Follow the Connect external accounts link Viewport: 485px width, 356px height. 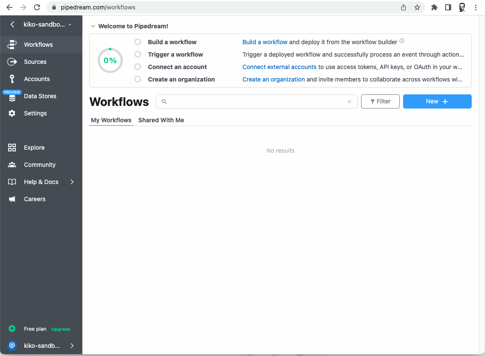click(x=279, y=67)
